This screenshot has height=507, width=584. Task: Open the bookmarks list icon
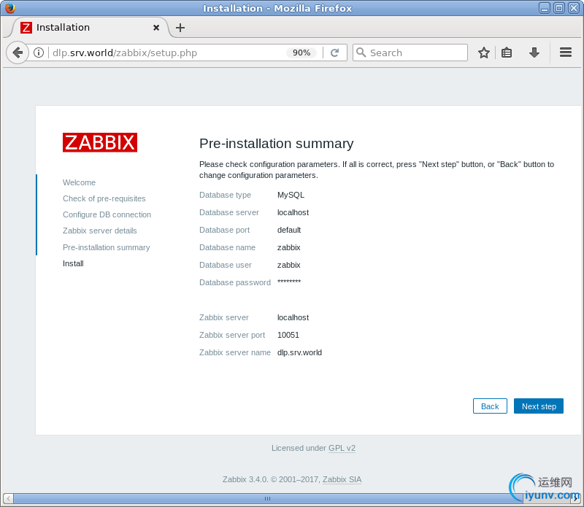click(x=507, y=53)
